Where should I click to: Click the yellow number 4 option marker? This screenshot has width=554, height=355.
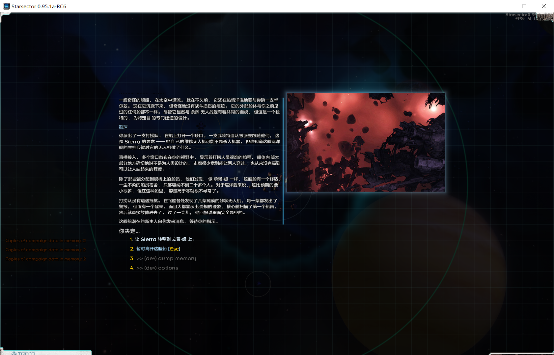(x=132, y=268)
